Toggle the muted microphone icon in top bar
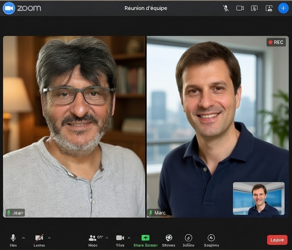This screenshot has height=250, width=292. [226, 8]
